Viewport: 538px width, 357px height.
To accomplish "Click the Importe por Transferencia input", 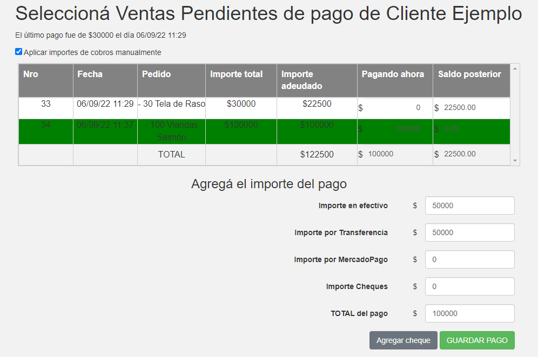I will [x=469, y=232].
